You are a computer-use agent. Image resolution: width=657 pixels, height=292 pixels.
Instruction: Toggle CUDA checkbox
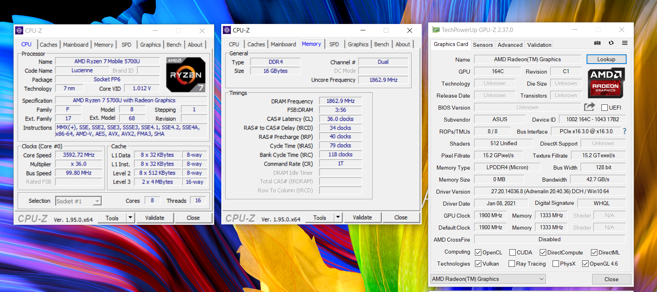[x=513, y=252]
